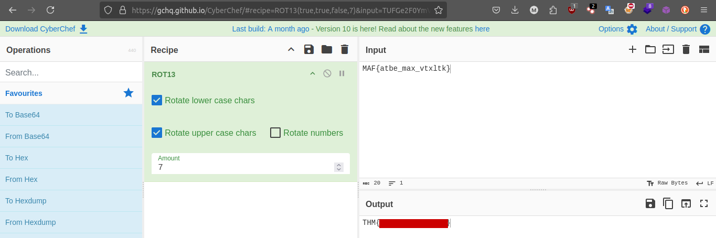Image resolution: width=716 pixels, height=238 pixels.
Task: Select To Hex operation
Action: click(71, 158)
